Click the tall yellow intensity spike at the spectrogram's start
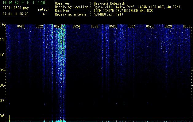Viewport: 193px width, 122px height. pyautogui.click(x=9, y=118)
